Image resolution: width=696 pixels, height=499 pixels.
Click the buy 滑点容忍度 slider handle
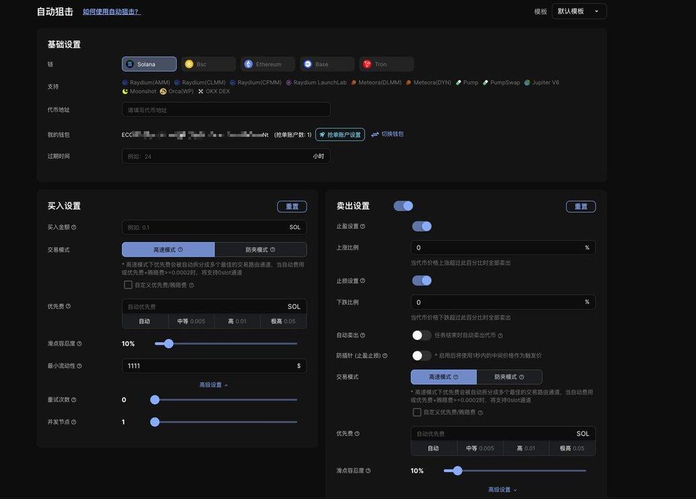tap(169, 344)
